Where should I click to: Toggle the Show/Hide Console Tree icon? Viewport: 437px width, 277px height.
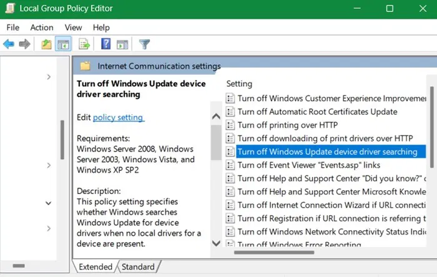[63, 44]
